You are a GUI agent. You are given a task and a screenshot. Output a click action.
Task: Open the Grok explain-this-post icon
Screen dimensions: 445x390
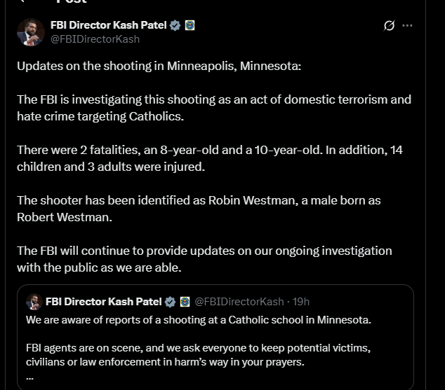pos(389,25)
